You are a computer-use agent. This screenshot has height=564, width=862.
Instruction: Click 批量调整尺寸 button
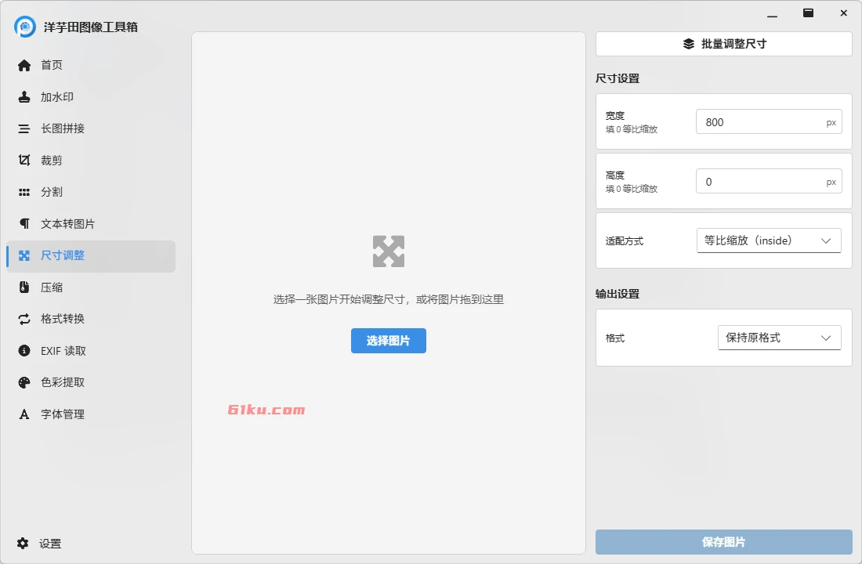pyautogui.click(x=724, y=44)
